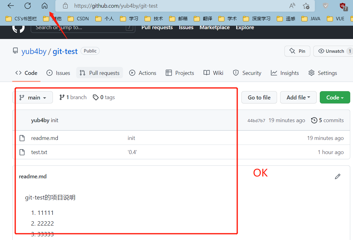
Task: Add this page to favorites with the star icon
Action: [x=306, y=6]
